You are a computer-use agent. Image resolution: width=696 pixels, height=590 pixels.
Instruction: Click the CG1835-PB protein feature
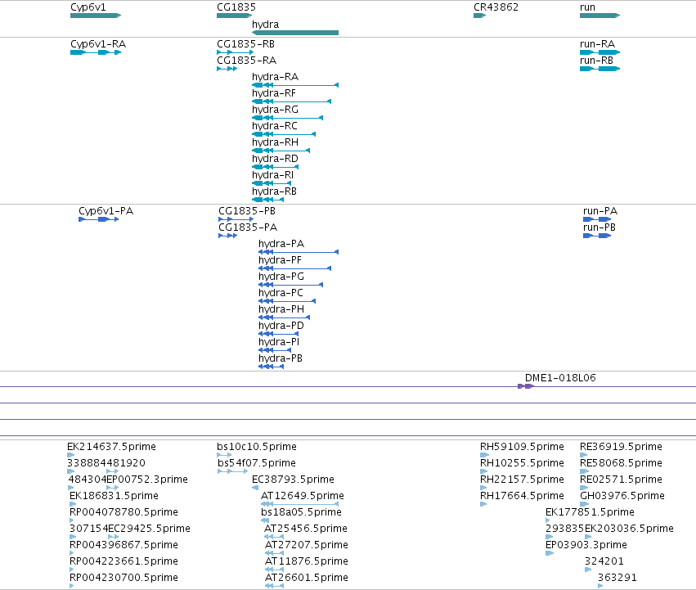coord(236,219)
